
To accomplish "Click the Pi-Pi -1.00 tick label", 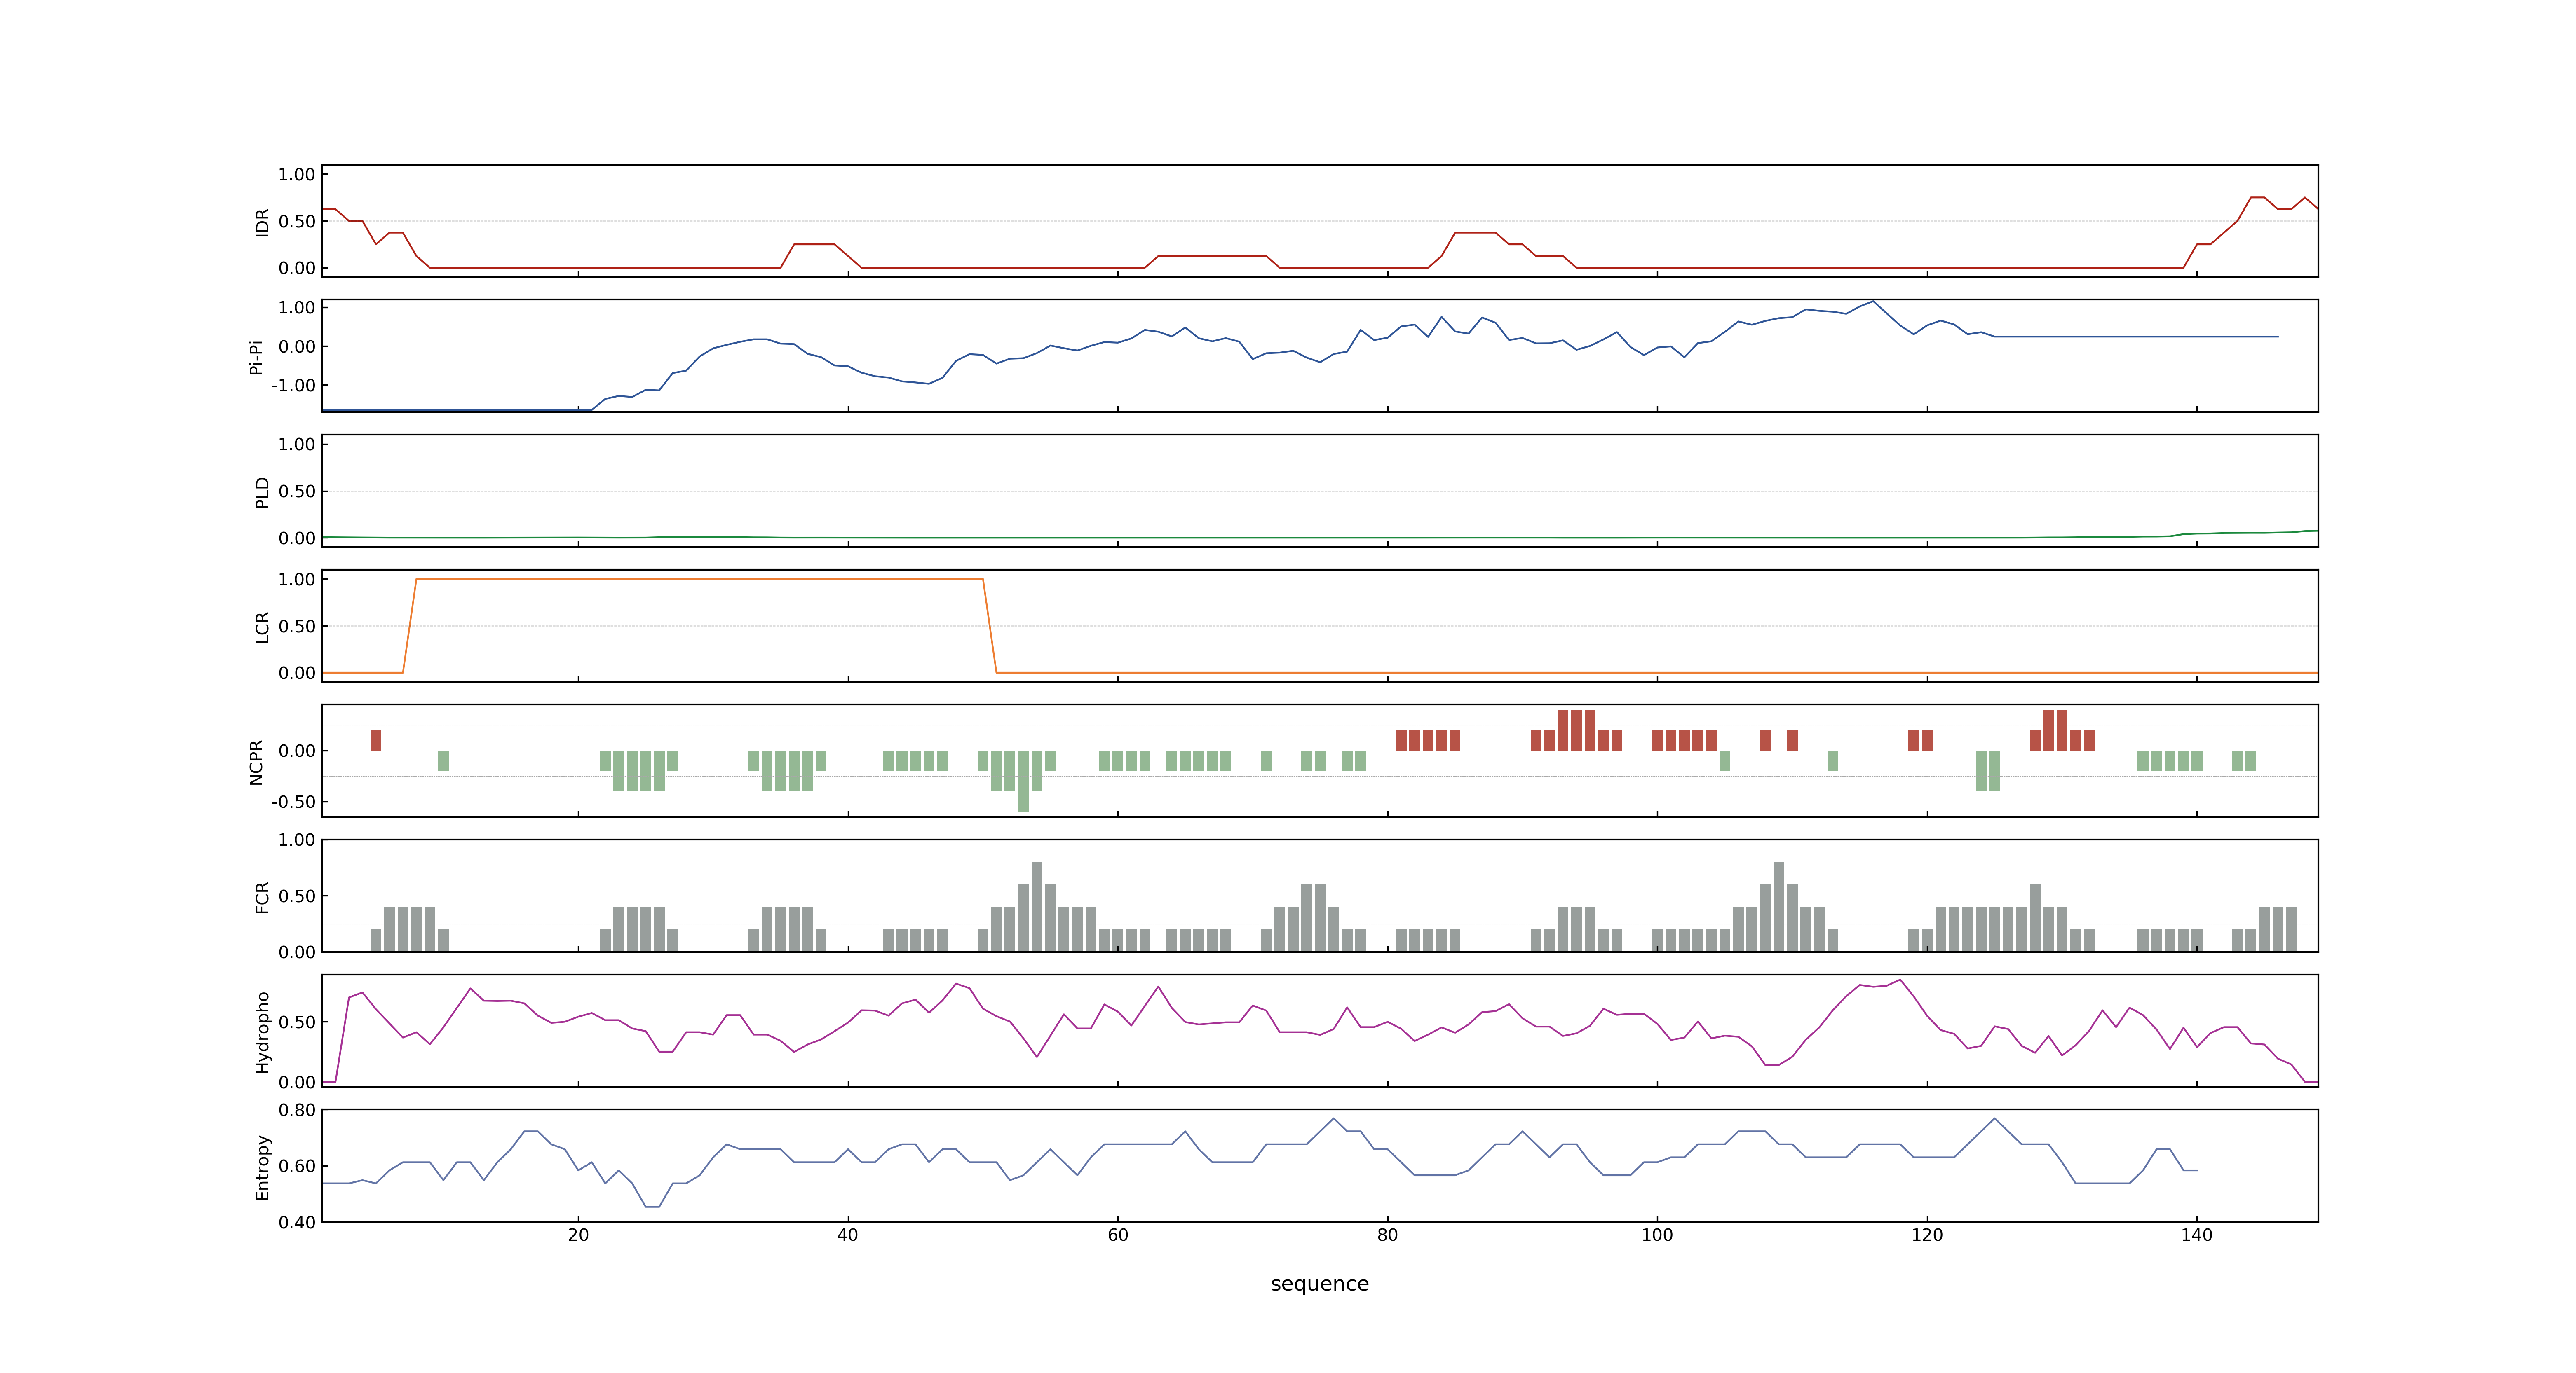I will 293,386.
